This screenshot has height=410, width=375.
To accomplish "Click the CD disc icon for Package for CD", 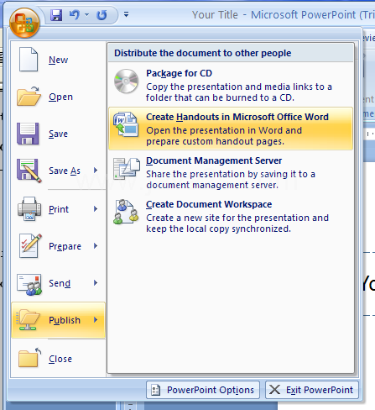I will (126, 81).
